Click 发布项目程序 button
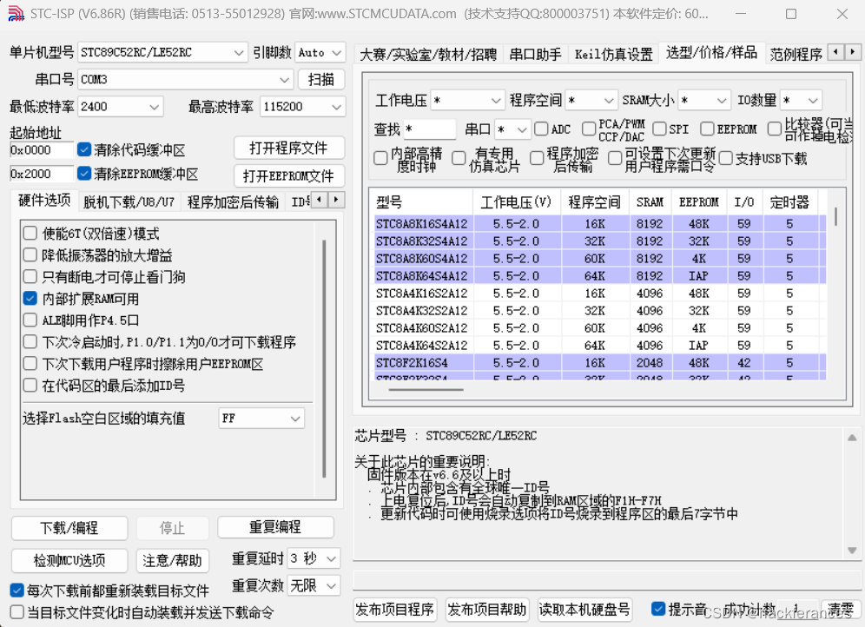This screenshot has width=865, height=627. pyautogui.click(x=395, y=610)
